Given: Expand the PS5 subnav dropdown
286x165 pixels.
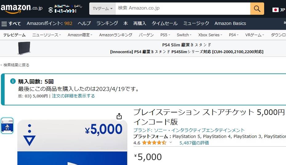Looking at the screenshot, I should pyautogui.click(x=165, y=35).
